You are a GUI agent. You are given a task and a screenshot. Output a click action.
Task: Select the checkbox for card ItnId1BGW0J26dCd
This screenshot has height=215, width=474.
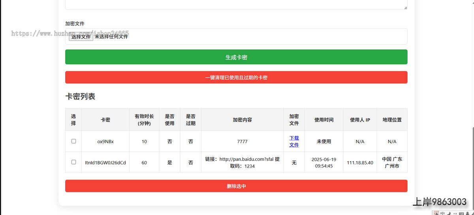click(x=73, y=162)
